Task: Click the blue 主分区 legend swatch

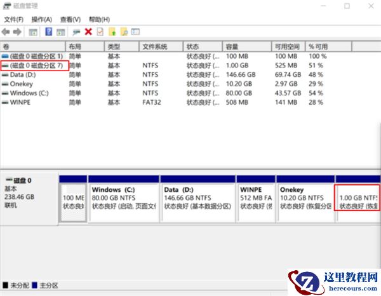Action: point(34,285)
